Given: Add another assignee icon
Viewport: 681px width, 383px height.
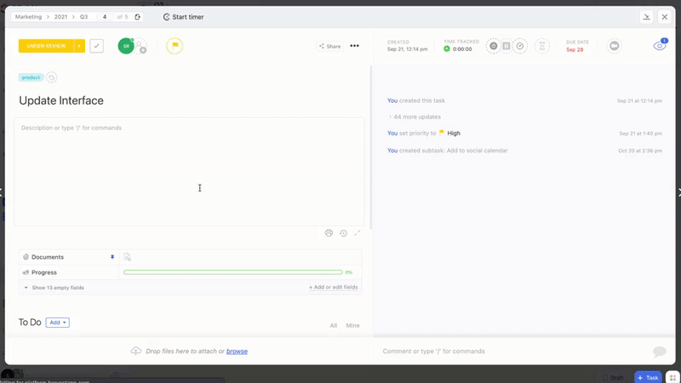Looking at the screenshot, I should coord(140,46).
